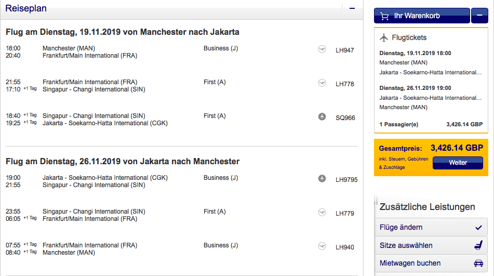Click the car icon in Mietwagen buchen
Screen dimensions: 494x276
(478, 264)
